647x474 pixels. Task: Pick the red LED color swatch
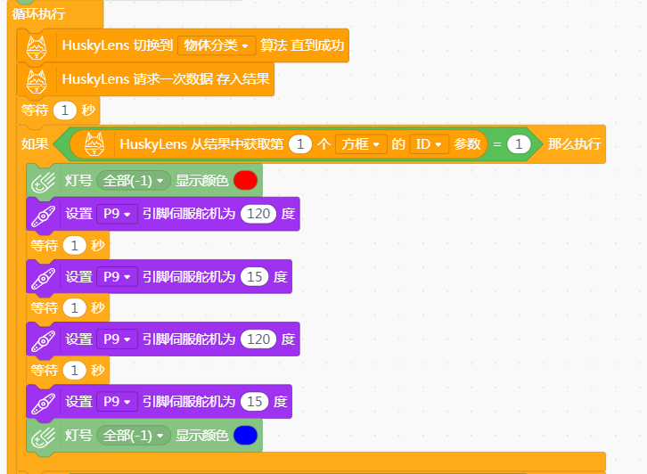tap(245, 181)
